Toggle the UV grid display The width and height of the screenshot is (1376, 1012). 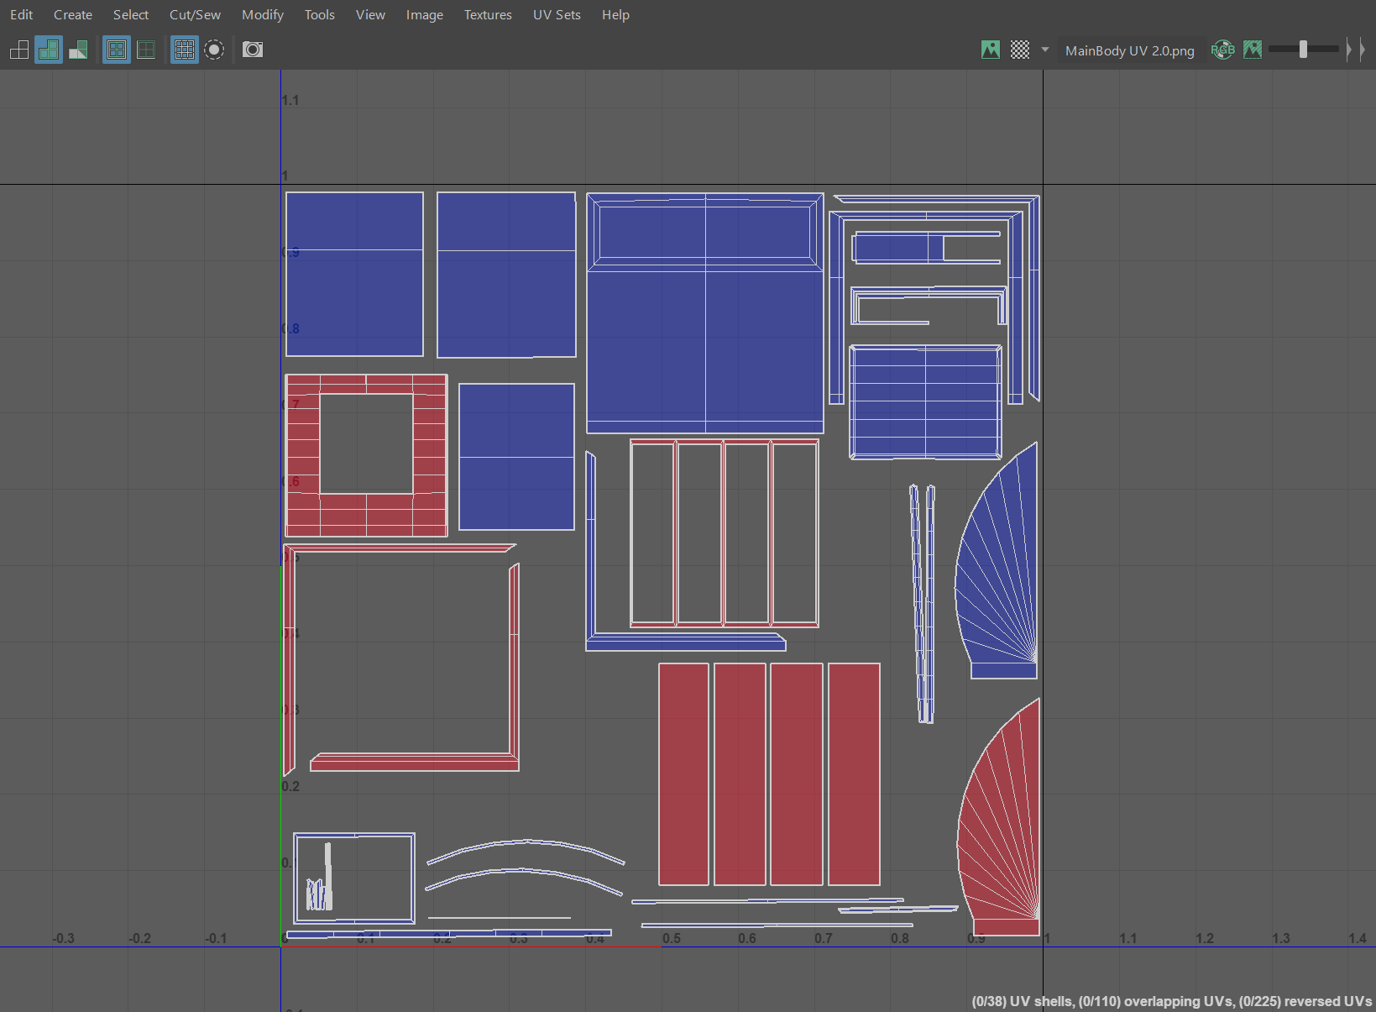[x=184, y=50]
